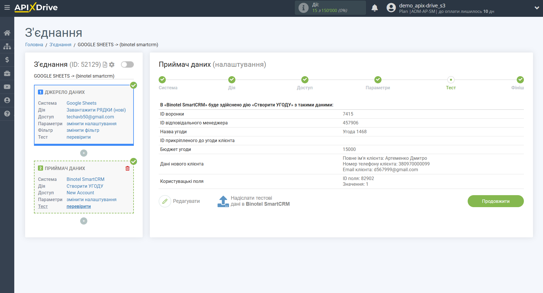
Task: Click змінити фільтр link
Action: tap(83, 130)
